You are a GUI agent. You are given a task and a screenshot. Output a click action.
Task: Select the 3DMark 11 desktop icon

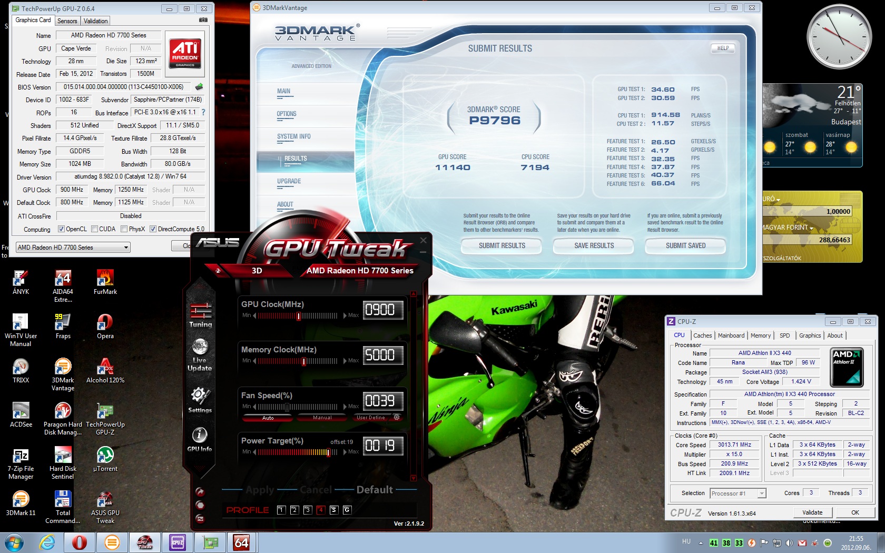click(x=21, y=503)
